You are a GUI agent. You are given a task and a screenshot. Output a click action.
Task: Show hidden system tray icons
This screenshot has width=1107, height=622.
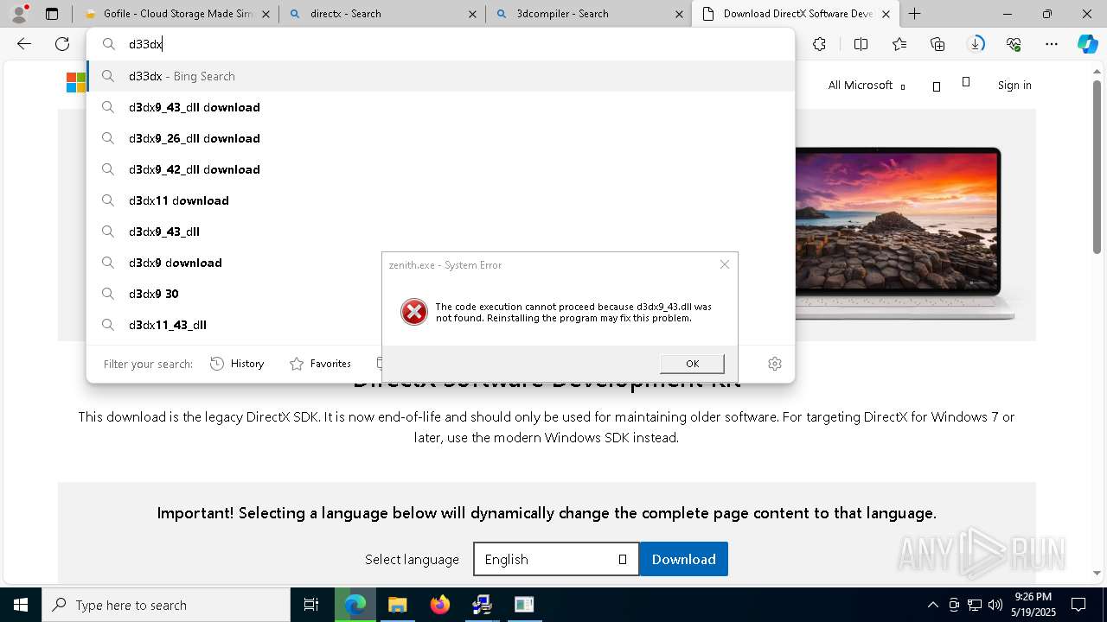point(932,605)
